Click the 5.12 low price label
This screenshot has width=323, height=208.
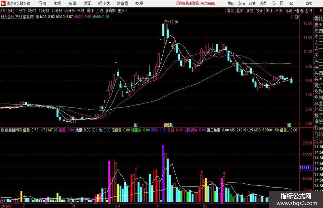click(x=73, y=122)
